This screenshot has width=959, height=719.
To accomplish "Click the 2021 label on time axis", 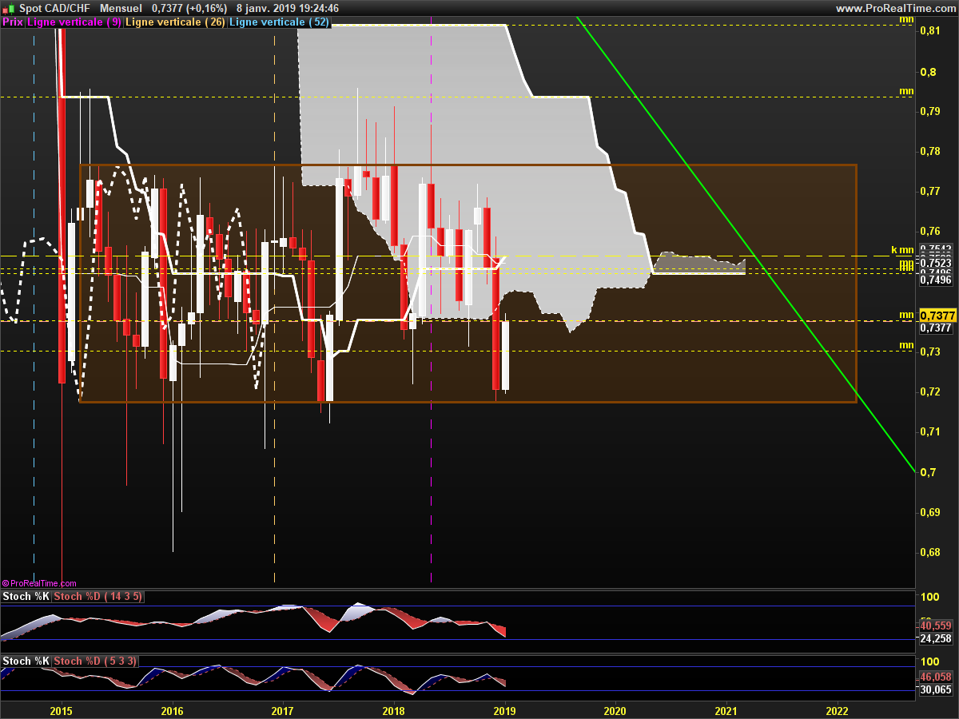I will pos(726,710).
